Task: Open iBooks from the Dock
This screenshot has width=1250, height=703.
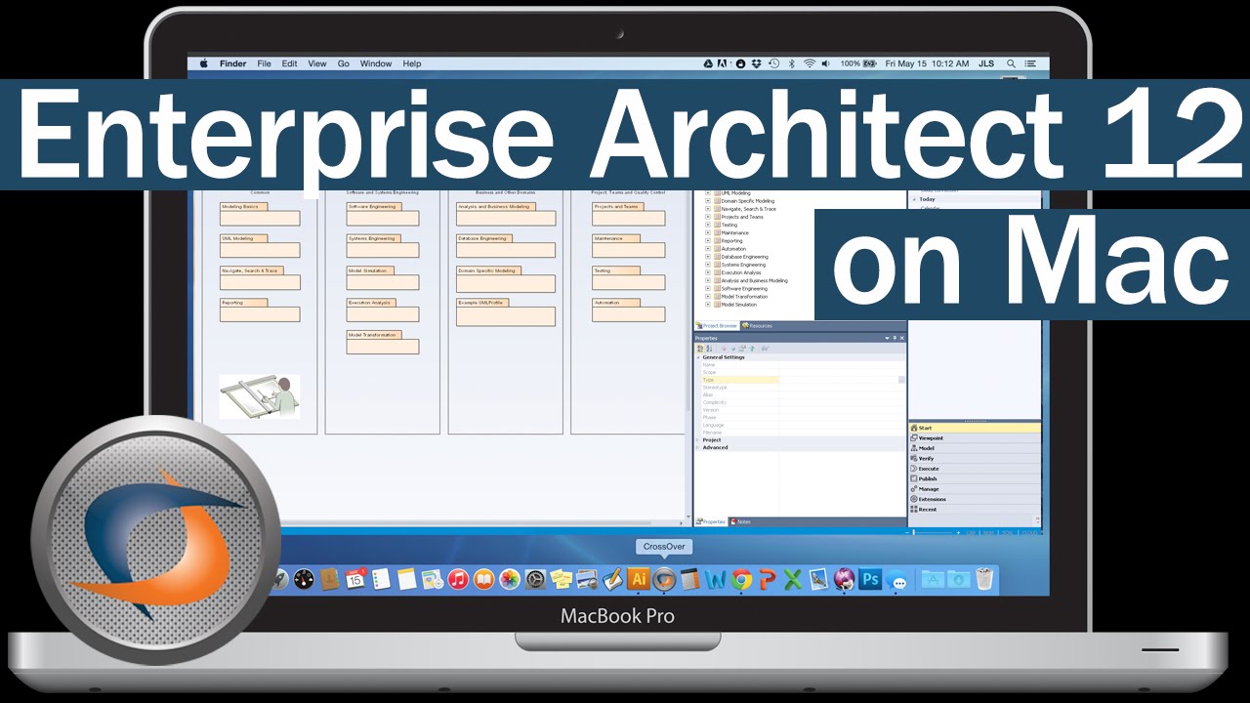Action: point(483,579)
